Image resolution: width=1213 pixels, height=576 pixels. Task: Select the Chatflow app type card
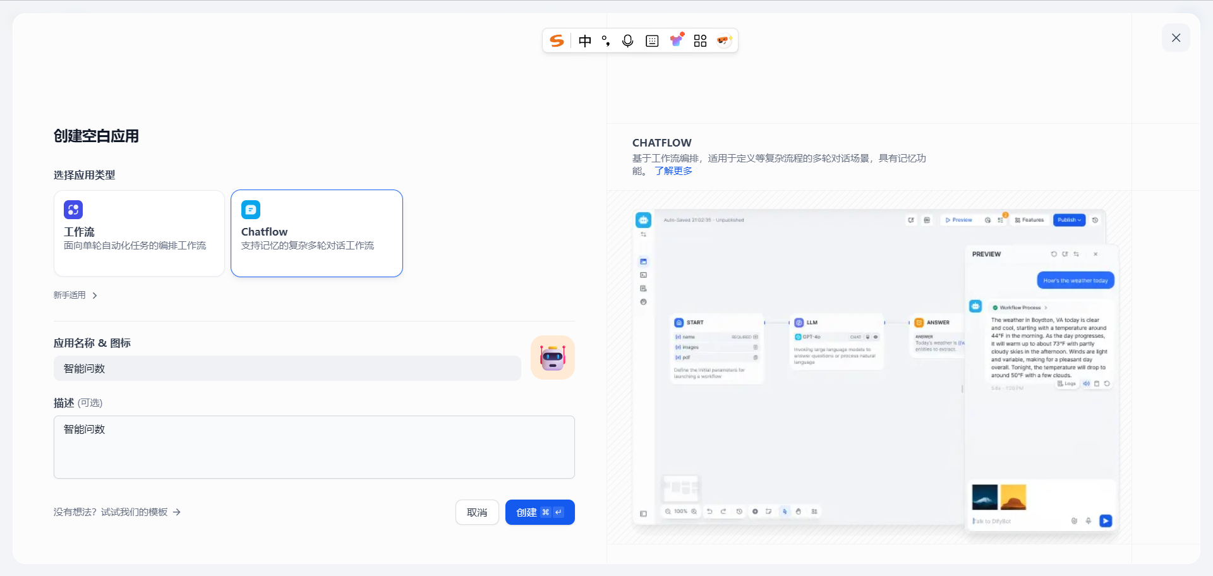coord(317,233)
